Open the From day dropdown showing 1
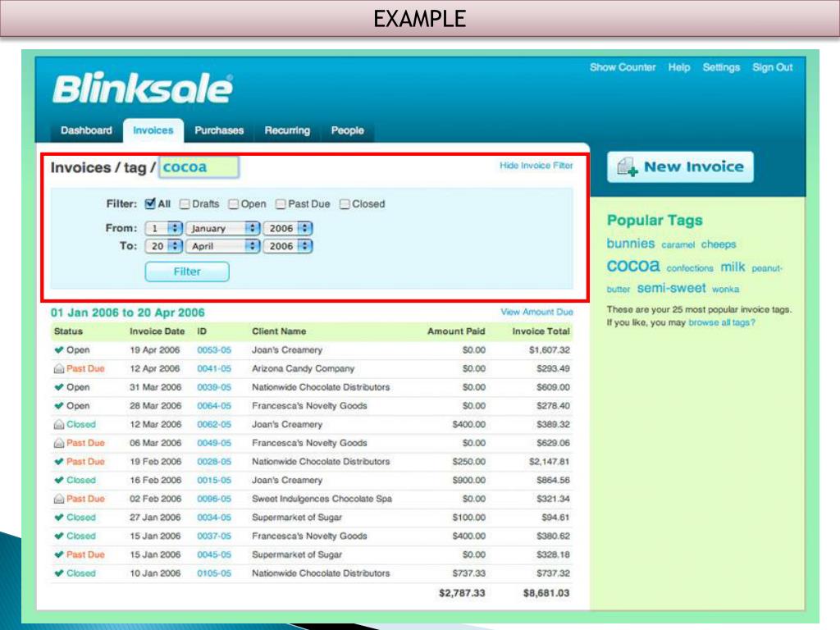 tap(163, 228)
